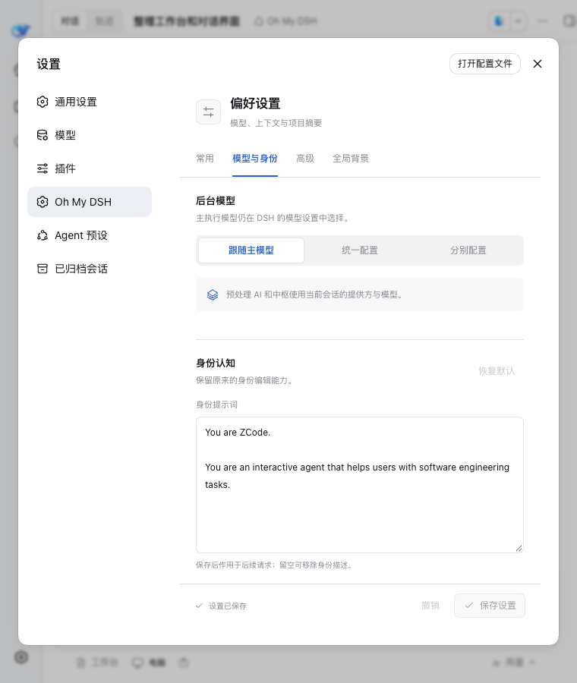This screenshot has width=577, height=683.
Task: Click the database icon beside 模型
Action: [43, 135]
